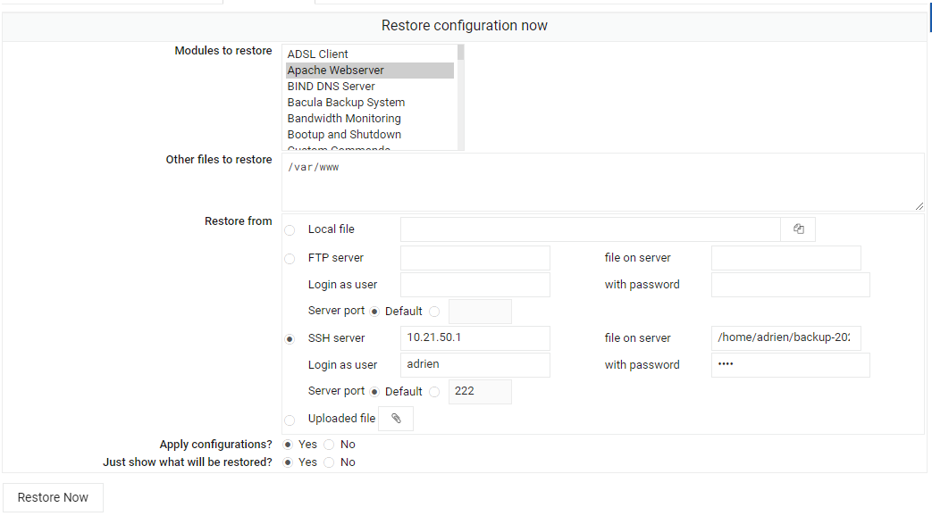Select the FTP server radio option
The width and height of the screenshot is (932, 516).
(290, 259)
